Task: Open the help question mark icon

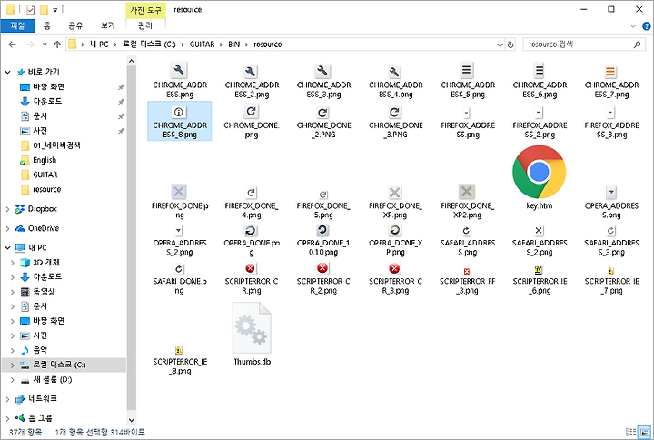Action: pyautogui.click(x=646, y=25)
